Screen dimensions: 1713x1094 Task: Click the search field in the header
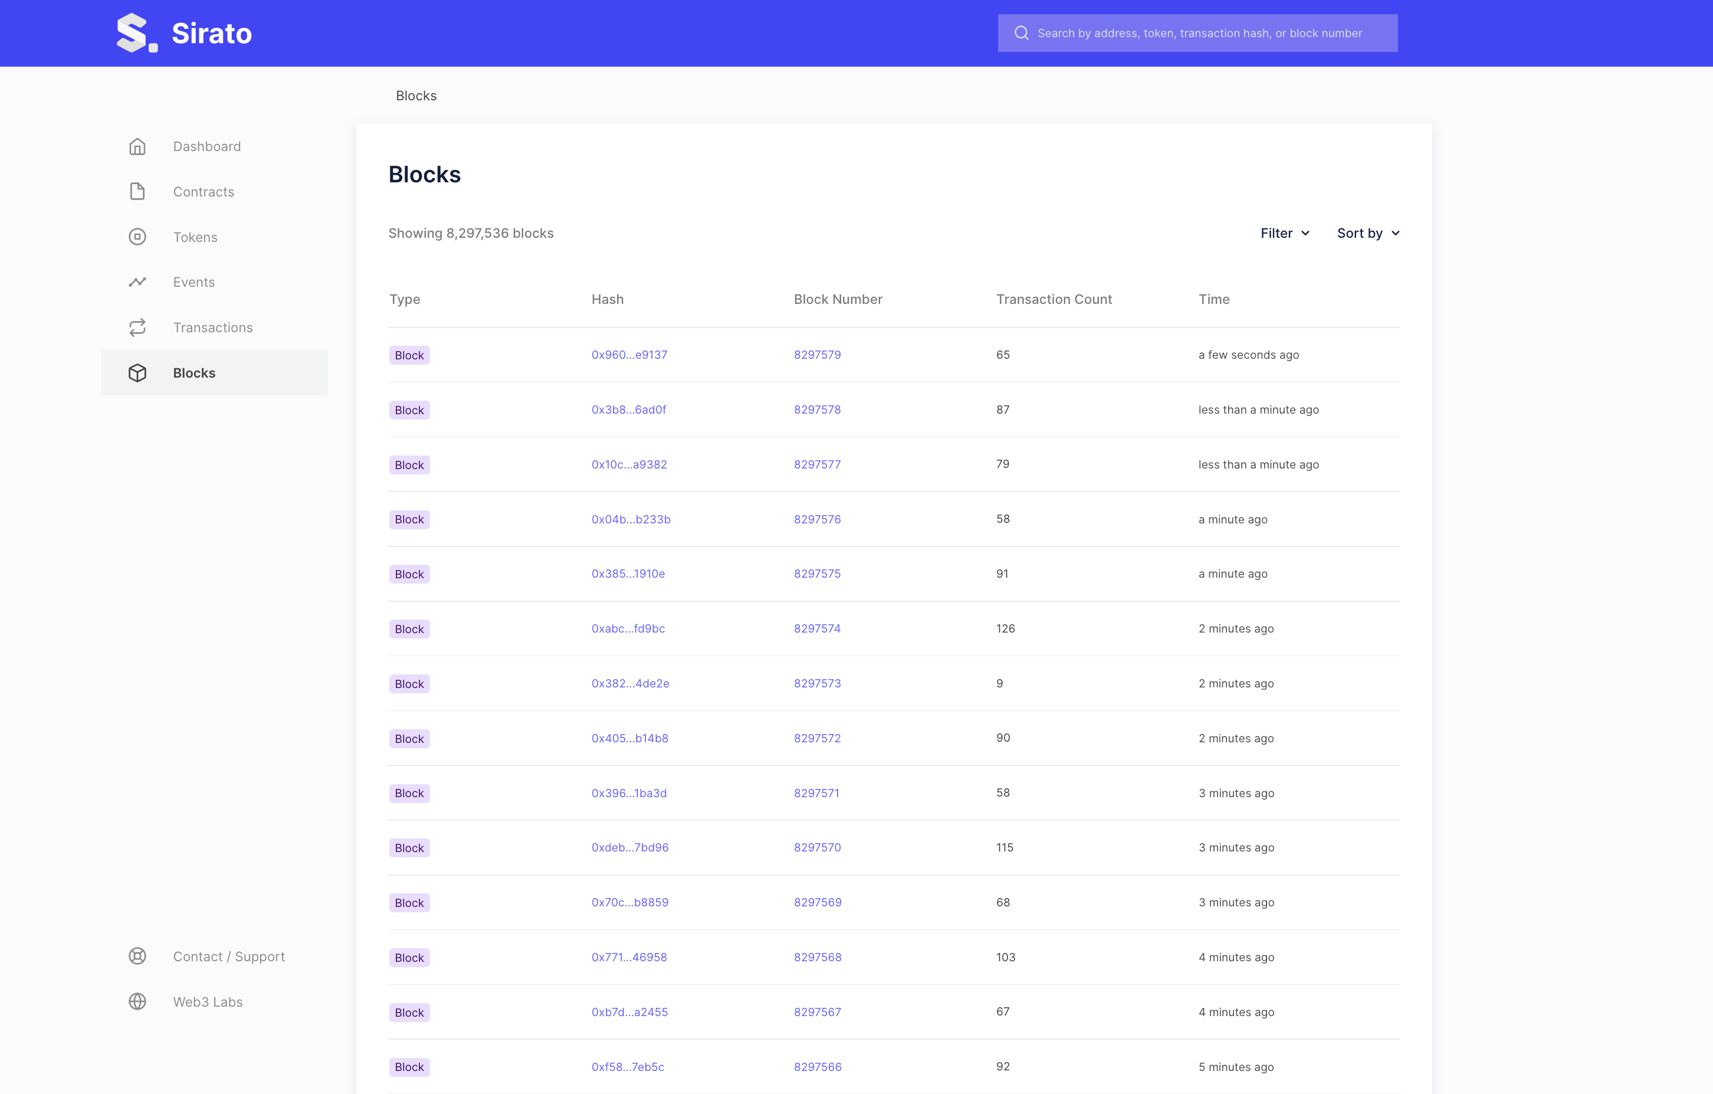coord(1197,32)
